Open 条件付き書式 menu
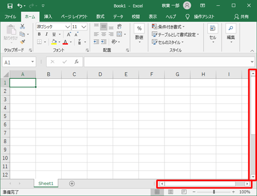Screen dimensions: 257x196 pos(168,27)
